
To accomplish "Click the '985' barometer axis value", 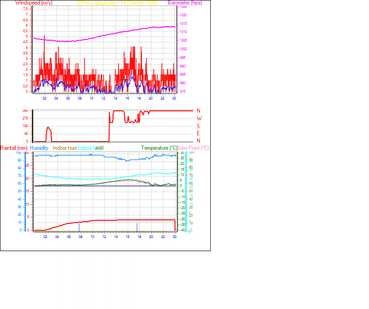I will point(183,75).
